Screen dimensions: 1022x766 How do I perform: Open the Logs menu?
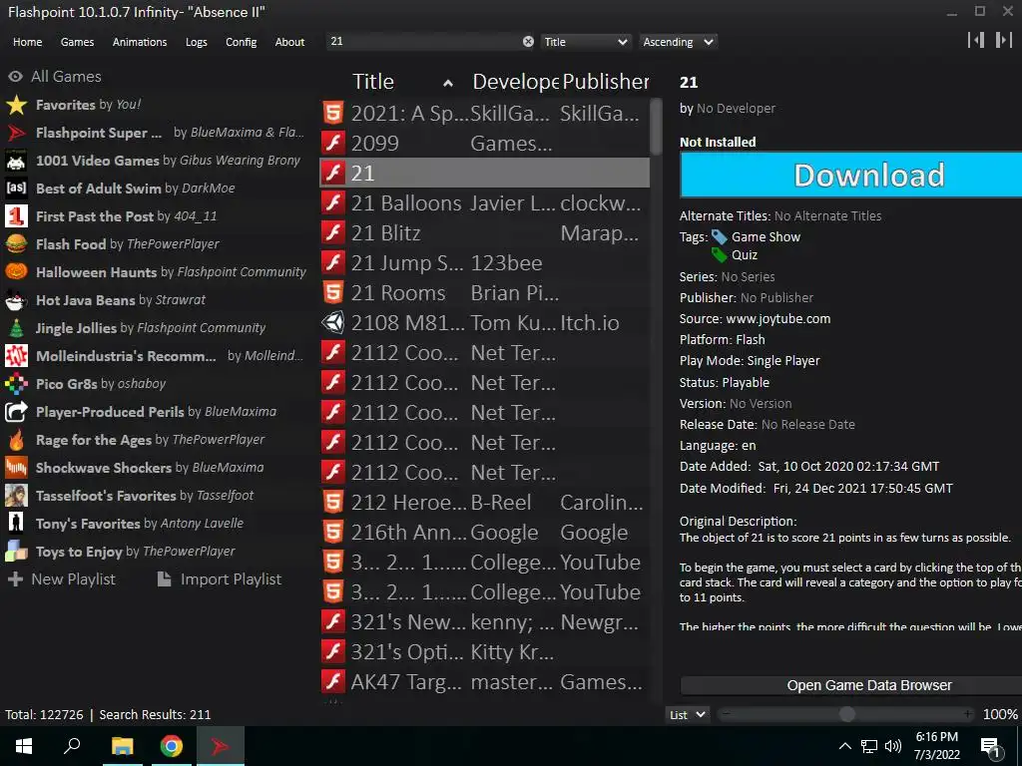pos(197,42)
